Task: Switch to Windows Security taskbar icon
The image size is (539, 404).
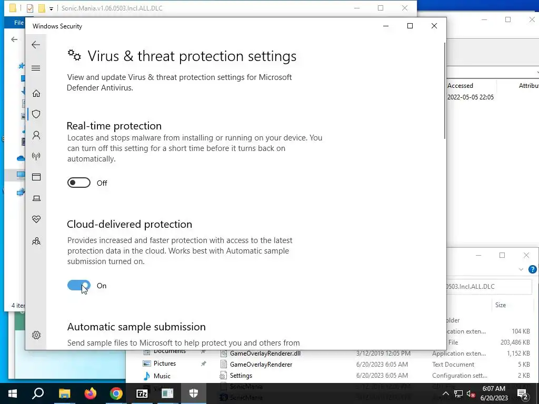Action: (x=194, y=393)
